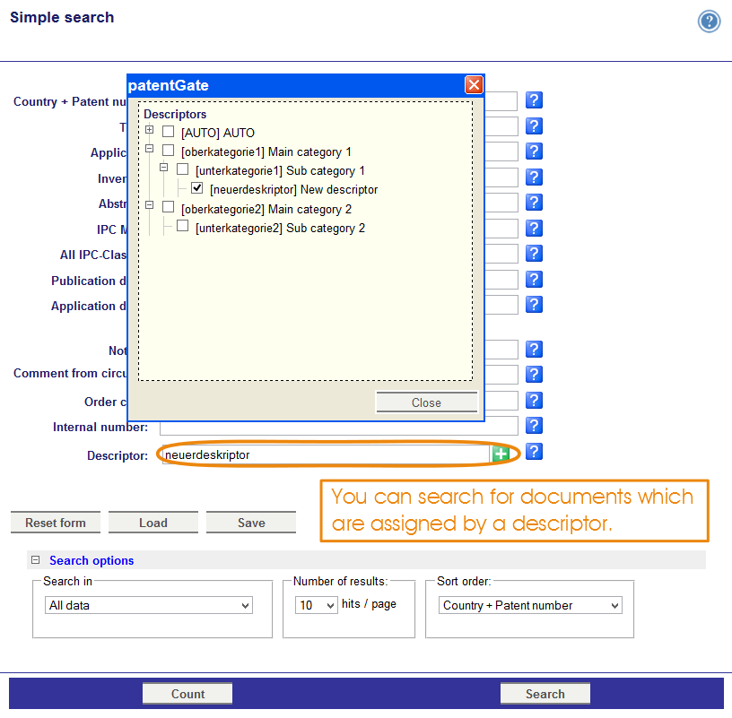
Task: Expand the AUTO descriptor tree node
Action: [150, 131]
